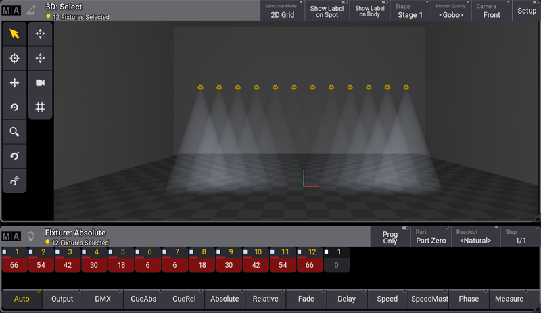Click the crosshair target tool

(14, 59)
